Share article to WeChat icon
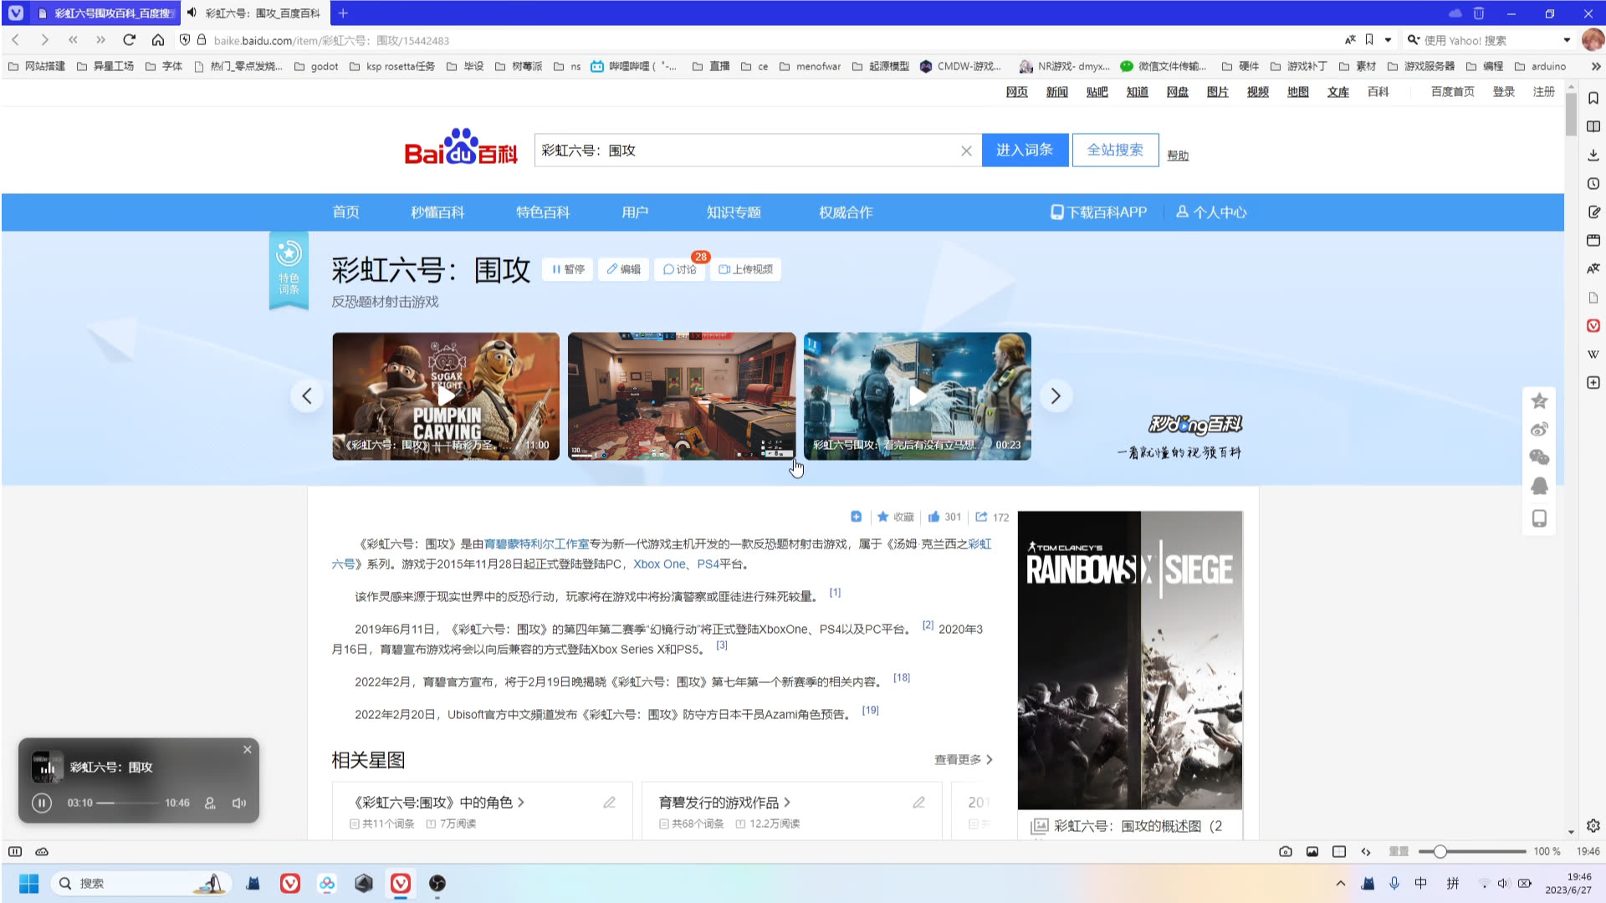The height and width of the screenshot is (903, 1606). click(x=1539, y=457)
